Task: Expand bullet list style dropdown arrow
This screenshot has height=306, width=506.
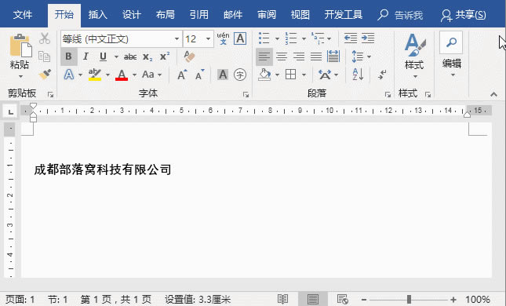Action: (x=277, y=38)
